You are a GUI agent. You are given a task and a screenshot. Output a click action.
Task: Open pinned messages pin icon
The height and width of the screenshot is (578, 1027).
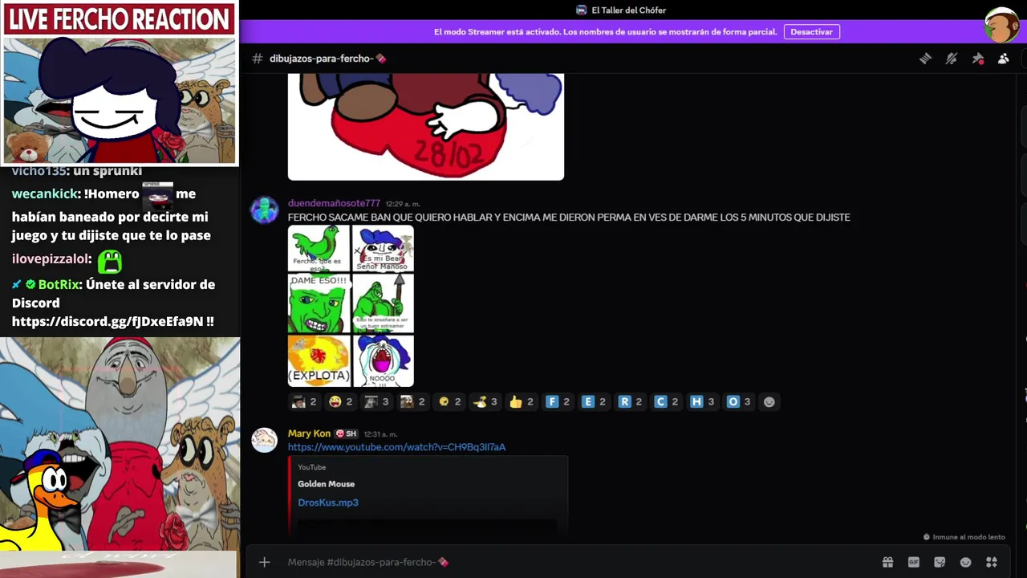[977, 59]
